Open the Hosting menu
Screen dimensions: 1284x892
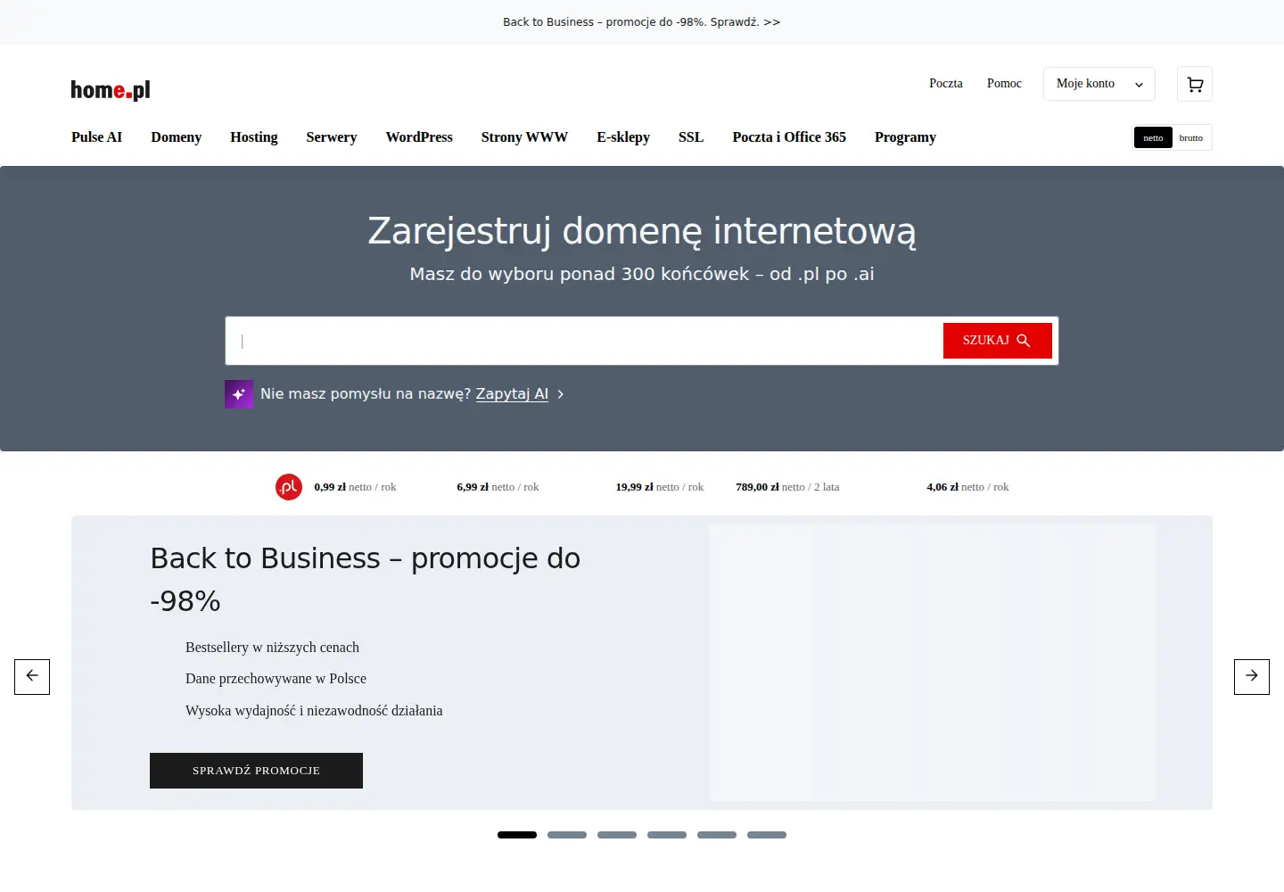pos(254,137)
